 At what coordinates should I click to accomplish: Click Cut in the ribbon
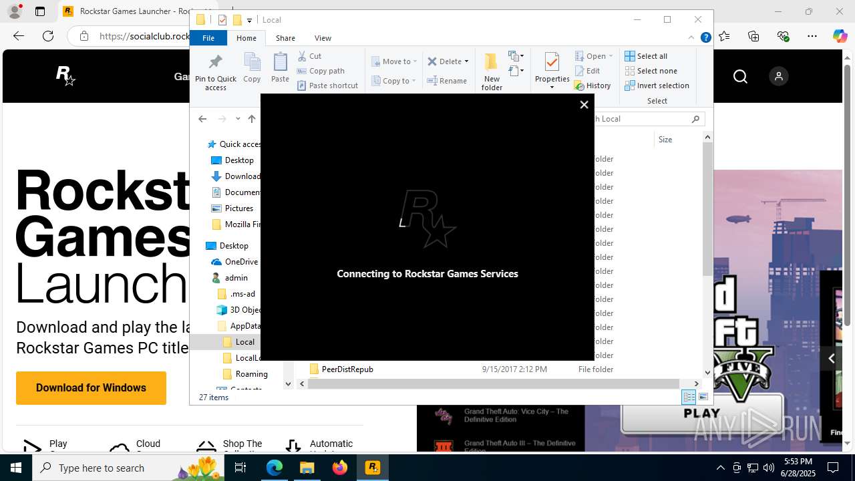pos(309,56)
